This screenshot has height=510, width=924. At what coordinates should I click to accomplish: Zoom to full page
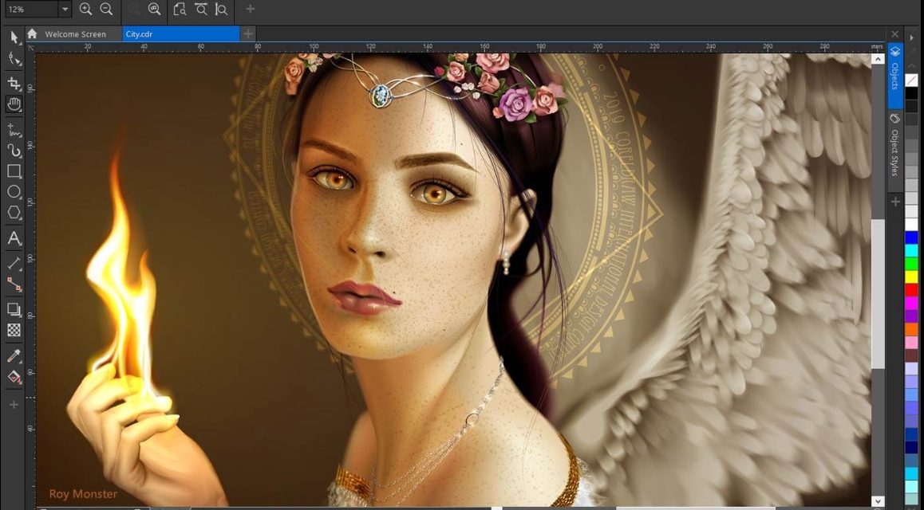(x=180, y=9)
